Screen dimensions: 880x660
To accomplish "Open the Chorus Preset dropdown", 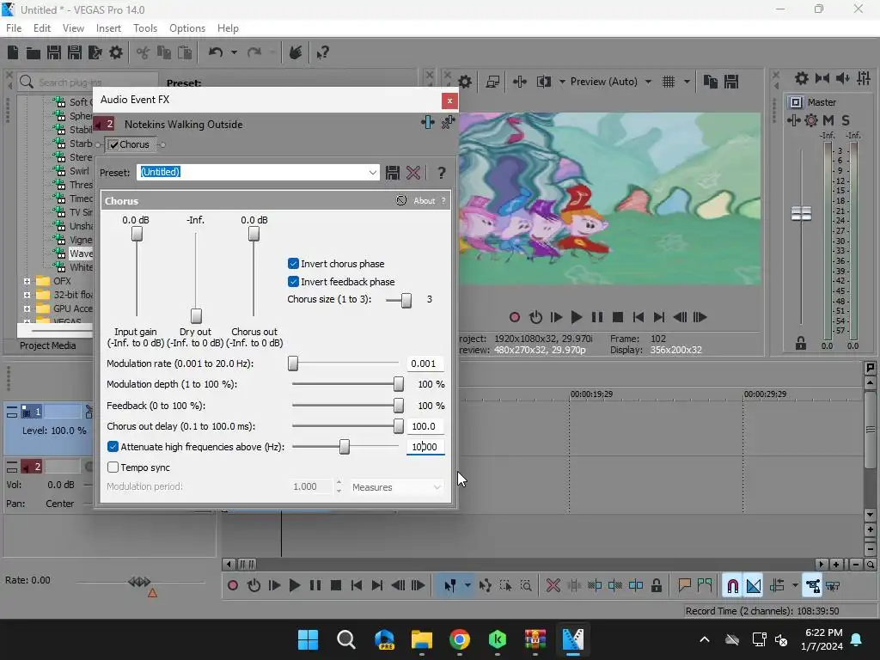I will [x=373, y=172].
